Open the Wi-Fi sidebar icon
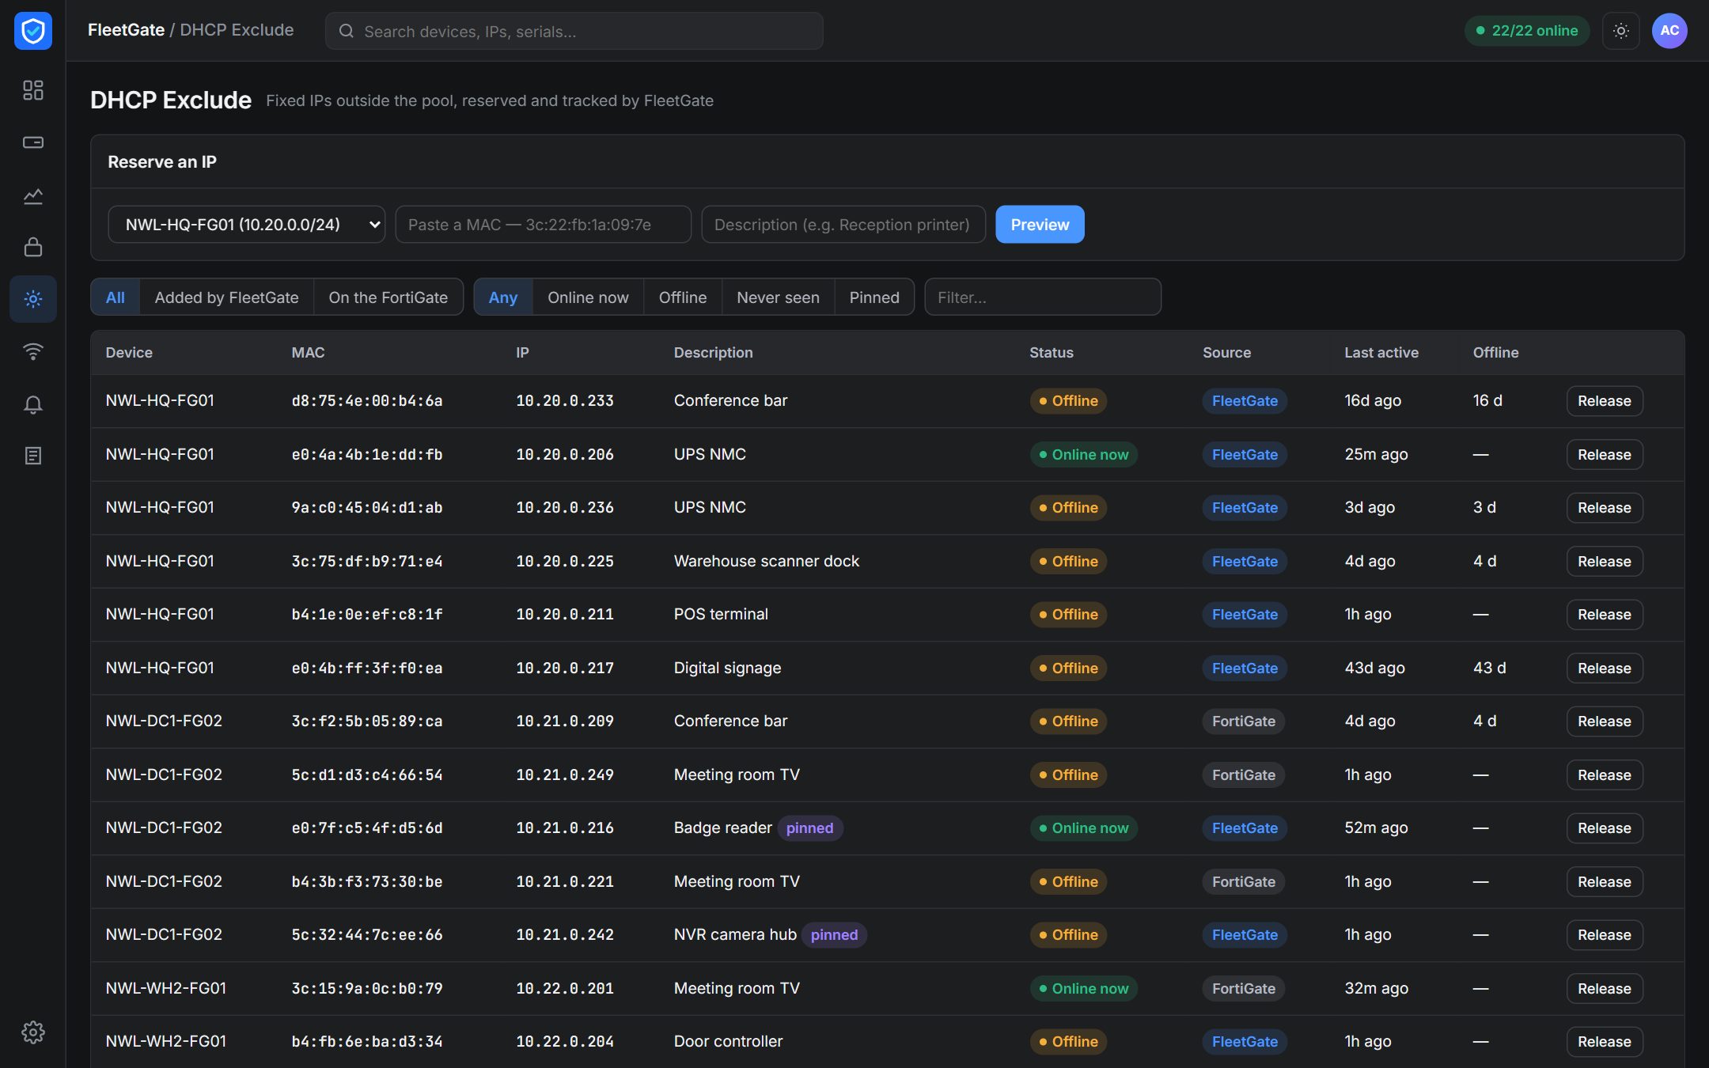This screenshot has width=1709, height=1068. (33, 351)
